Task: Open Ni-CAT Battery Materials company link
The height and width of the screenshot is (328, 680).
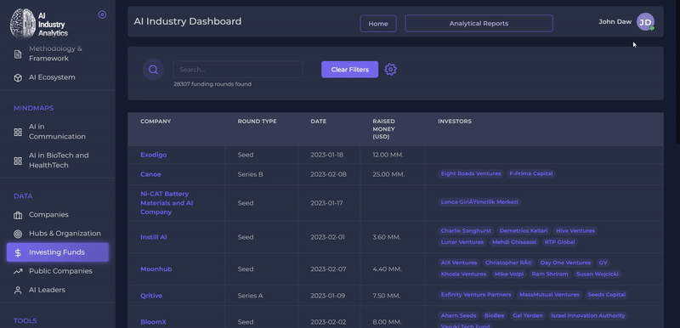Action: (x=167, y=203)
